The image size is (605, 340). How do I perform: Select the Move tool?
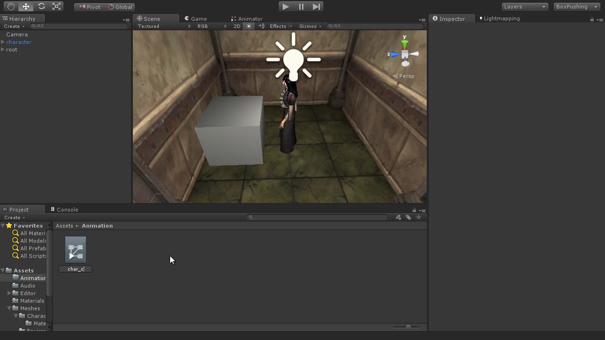26,7
